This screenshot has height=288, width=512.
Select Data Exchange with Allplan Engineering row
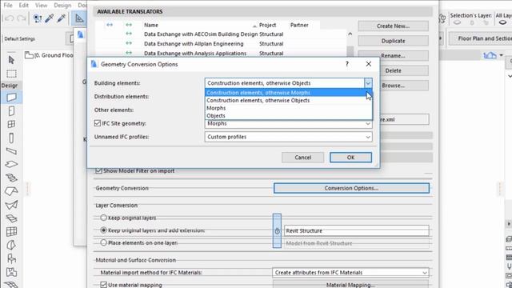click(x=221, y=44)
